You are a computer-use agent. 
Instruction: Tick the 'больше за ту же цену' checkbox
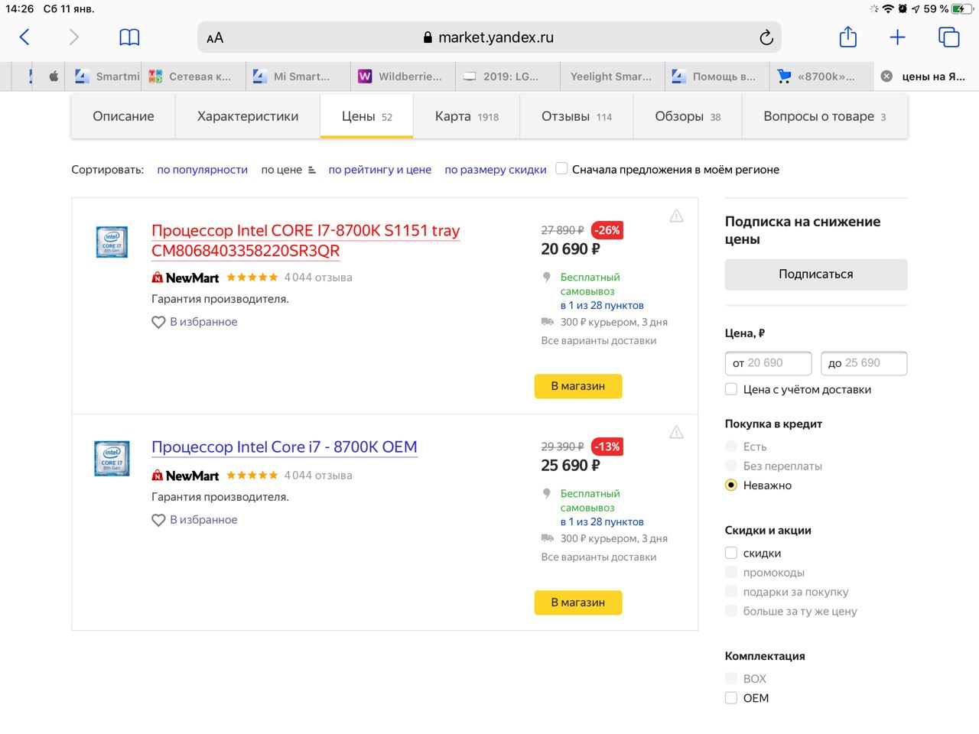click(x=731, y=610)
